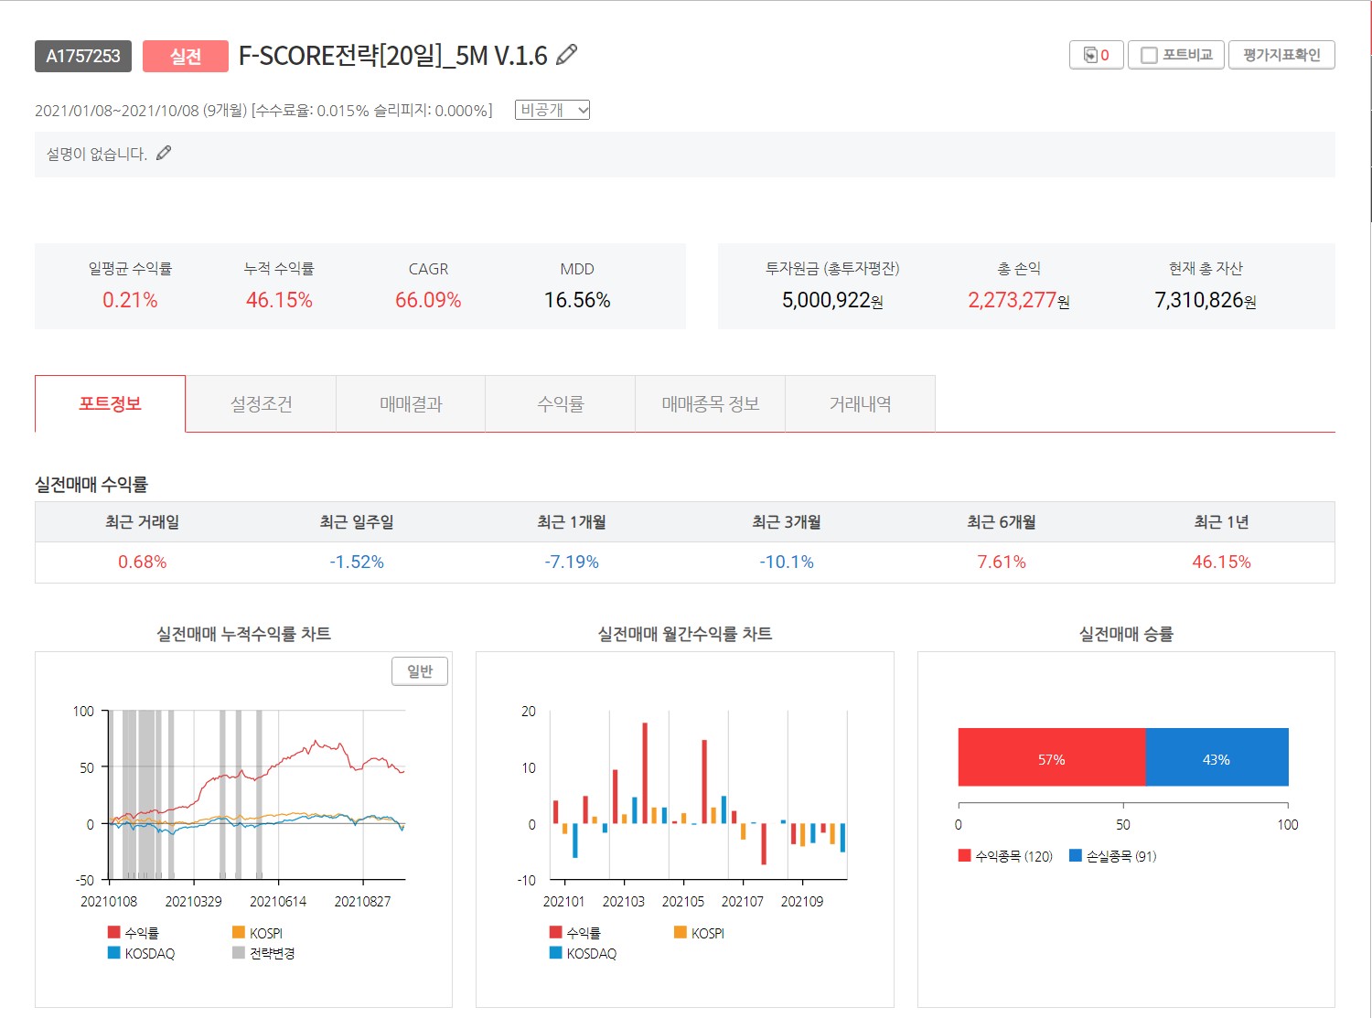Click the 최근 3개월 return -10.1%
The height and width of the screenshot is (1018, 1372).
coord(787,562)
